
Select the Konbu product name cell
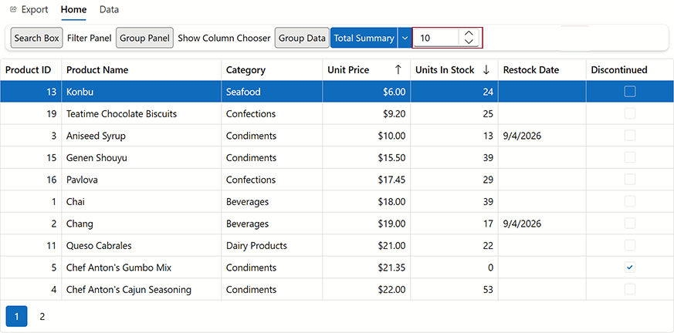pos(142,92)
